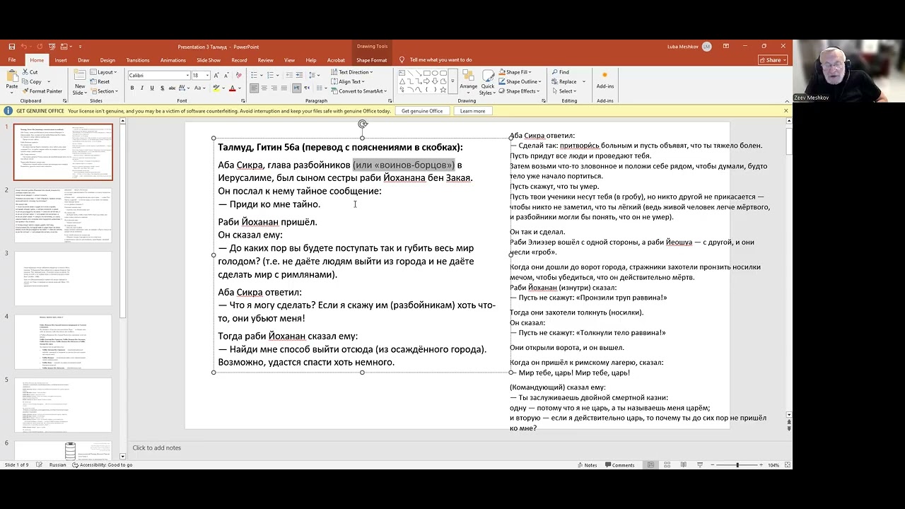The height and width of the screenshot is (509, 905).
Task: Open the font color picker arrow
Action: click(x=239, y=88)
